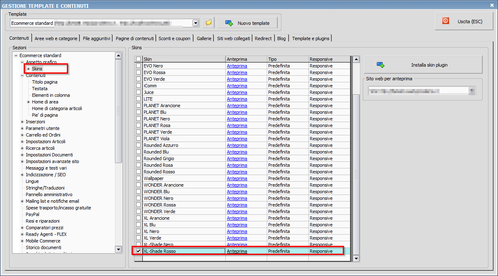Open the Siti web collegati tab
This screenshot has height=276, width=498.
click(234, 38)
